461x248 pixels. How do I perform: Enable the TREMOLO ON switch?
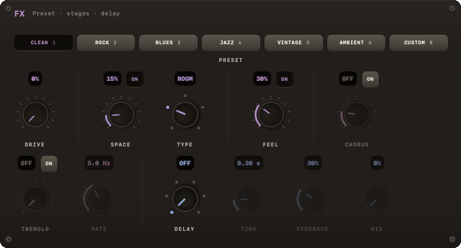49,164
